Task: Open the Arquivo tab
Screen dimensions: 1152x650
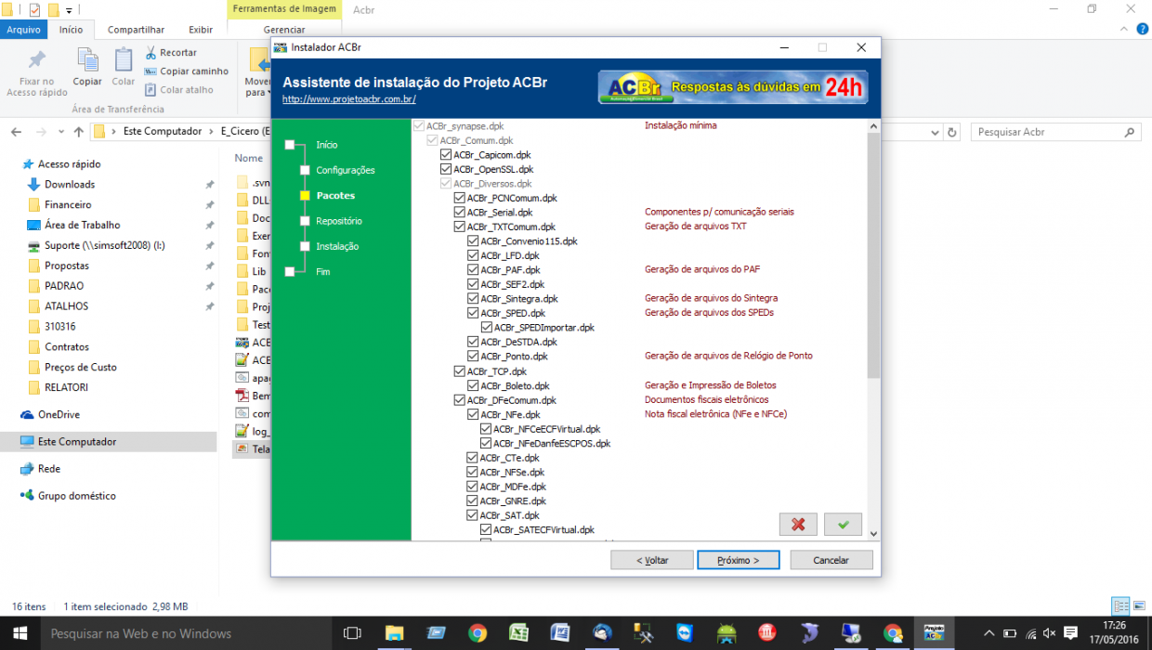Action: (x=23, y=30)
